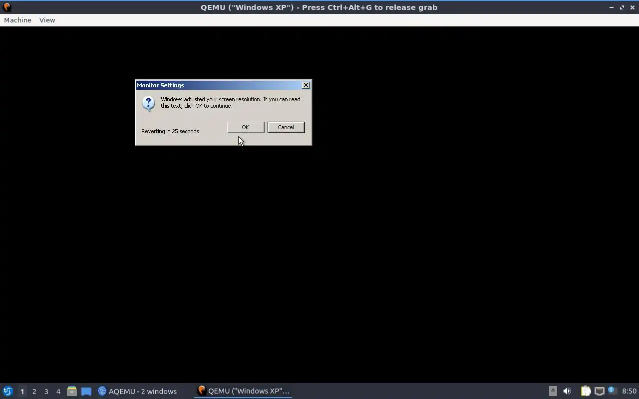Cancel the screen resolution change
This screenshot has height=399, width=639.
[286, 127]
